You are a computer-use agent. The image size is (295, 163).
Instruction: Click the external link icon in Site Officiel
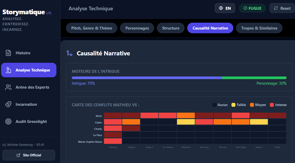click(x=18, y=155)
